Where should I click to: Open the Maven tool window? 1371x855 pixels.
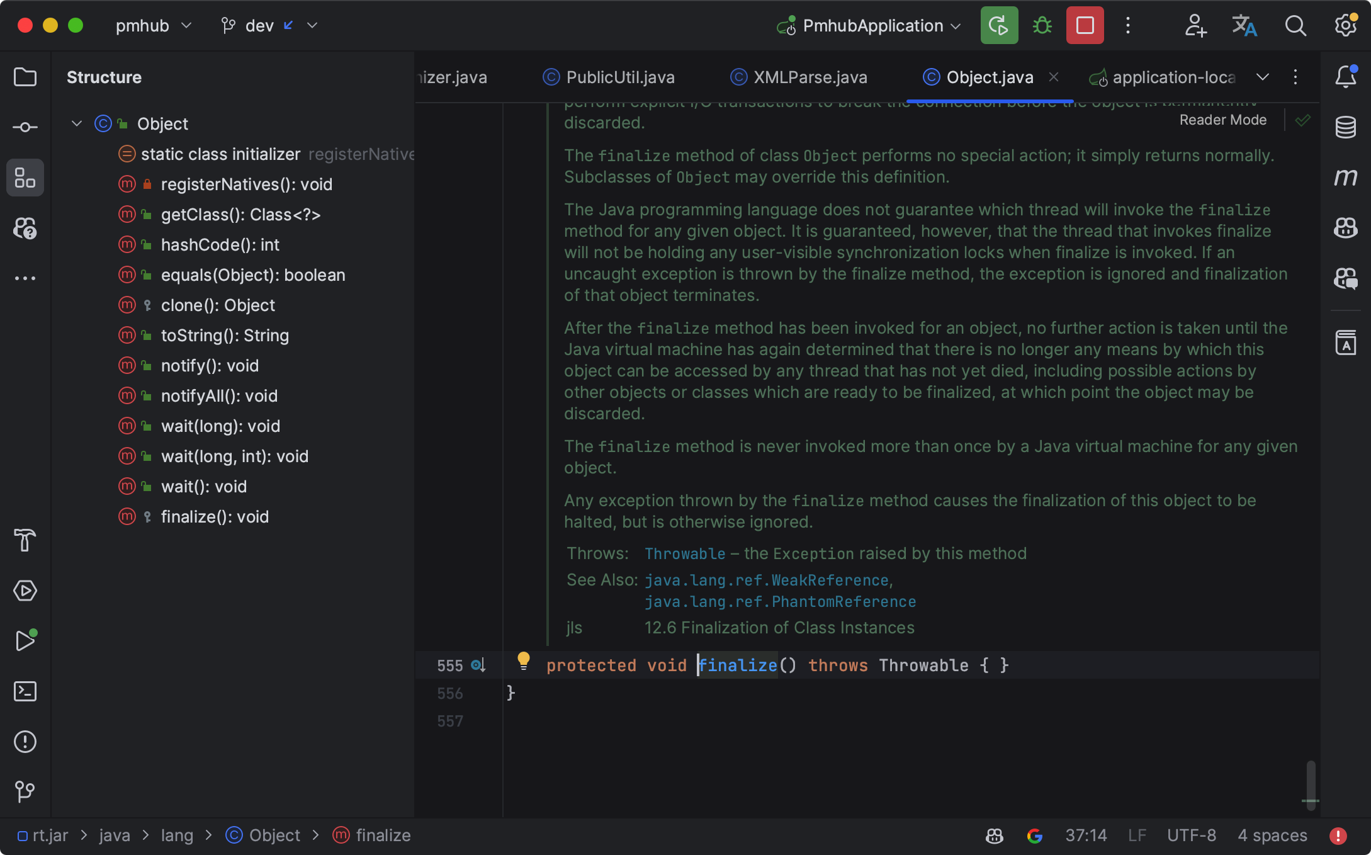1346,178
